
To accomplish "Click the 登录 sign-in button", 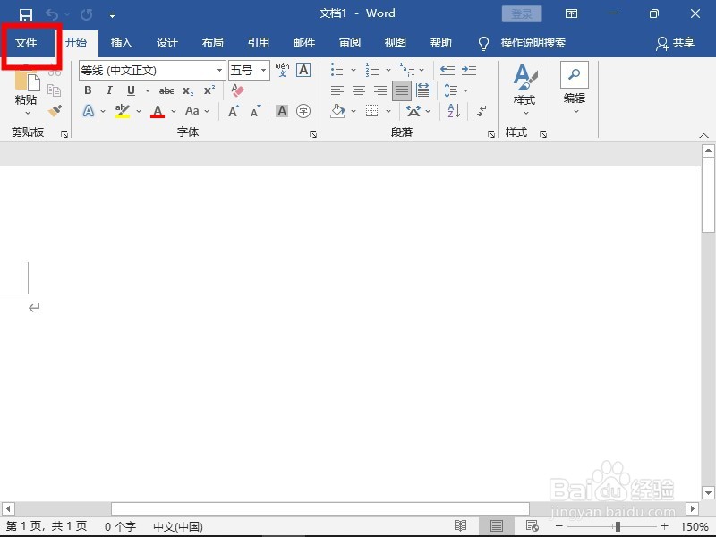I will 522,14.
